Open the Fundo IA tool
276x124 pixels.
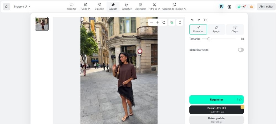[85, 7]
